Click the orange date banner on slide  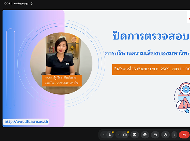coord(151,69)
